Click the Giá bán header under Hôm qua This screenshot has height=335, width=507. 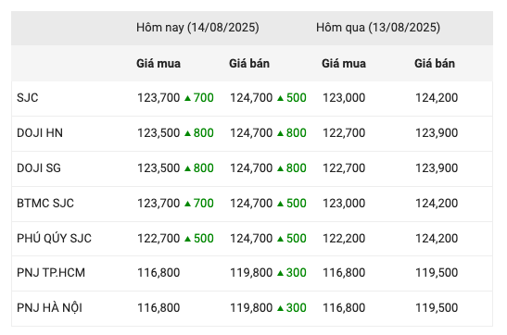click(435, 64)
